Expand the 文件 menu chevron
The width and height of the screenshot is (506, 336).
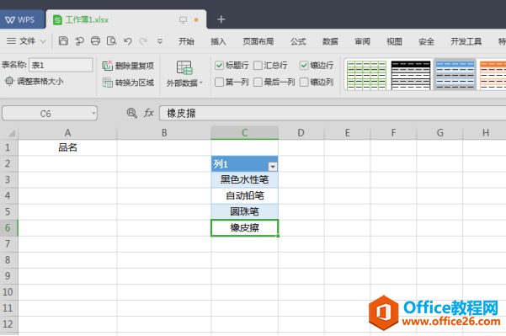43,41
